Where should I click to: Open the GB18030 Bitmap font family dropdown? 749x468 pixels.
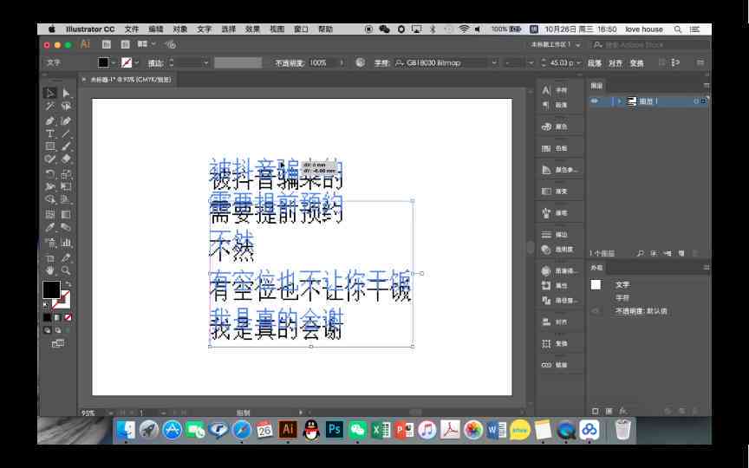[494, 62]
